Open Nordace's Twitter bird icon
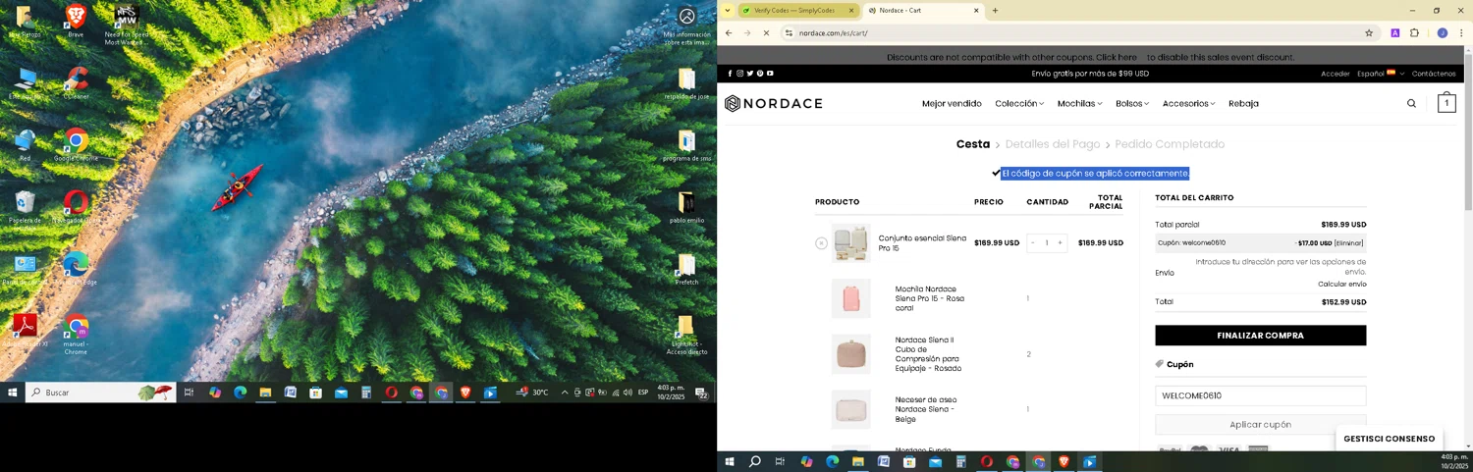 [749, 74]
